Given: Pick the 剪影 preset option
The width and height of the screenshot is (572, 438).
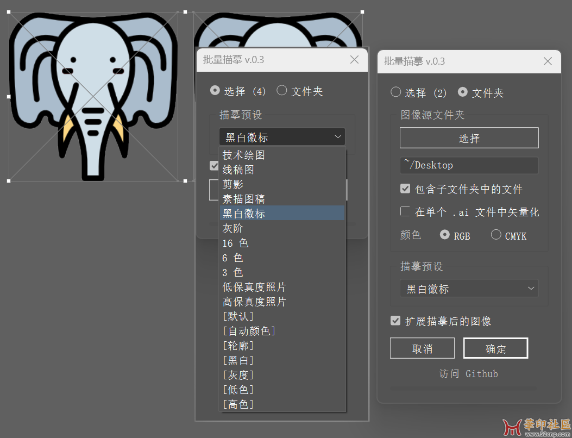Looking at the screenshot, I should pos(282,184).
